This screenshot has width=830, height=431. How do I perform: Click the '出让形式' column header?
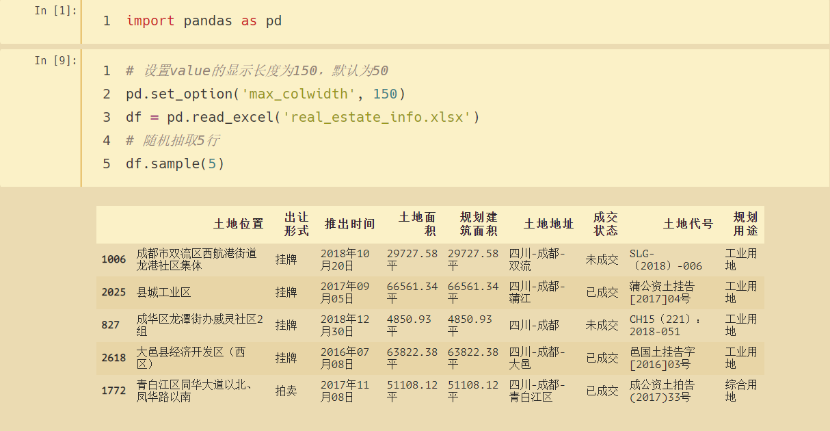(x=296, y=224)
